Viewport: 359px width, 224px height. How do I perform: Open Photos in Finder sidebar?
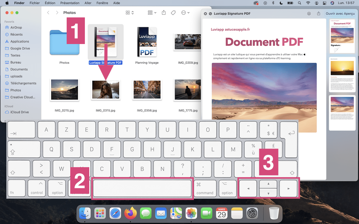[16, 90]
